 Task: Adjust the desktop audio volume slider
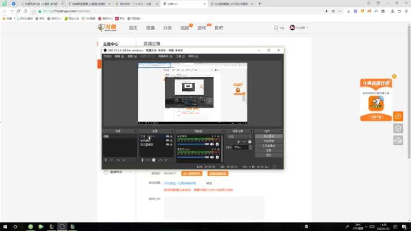point(193,144)
